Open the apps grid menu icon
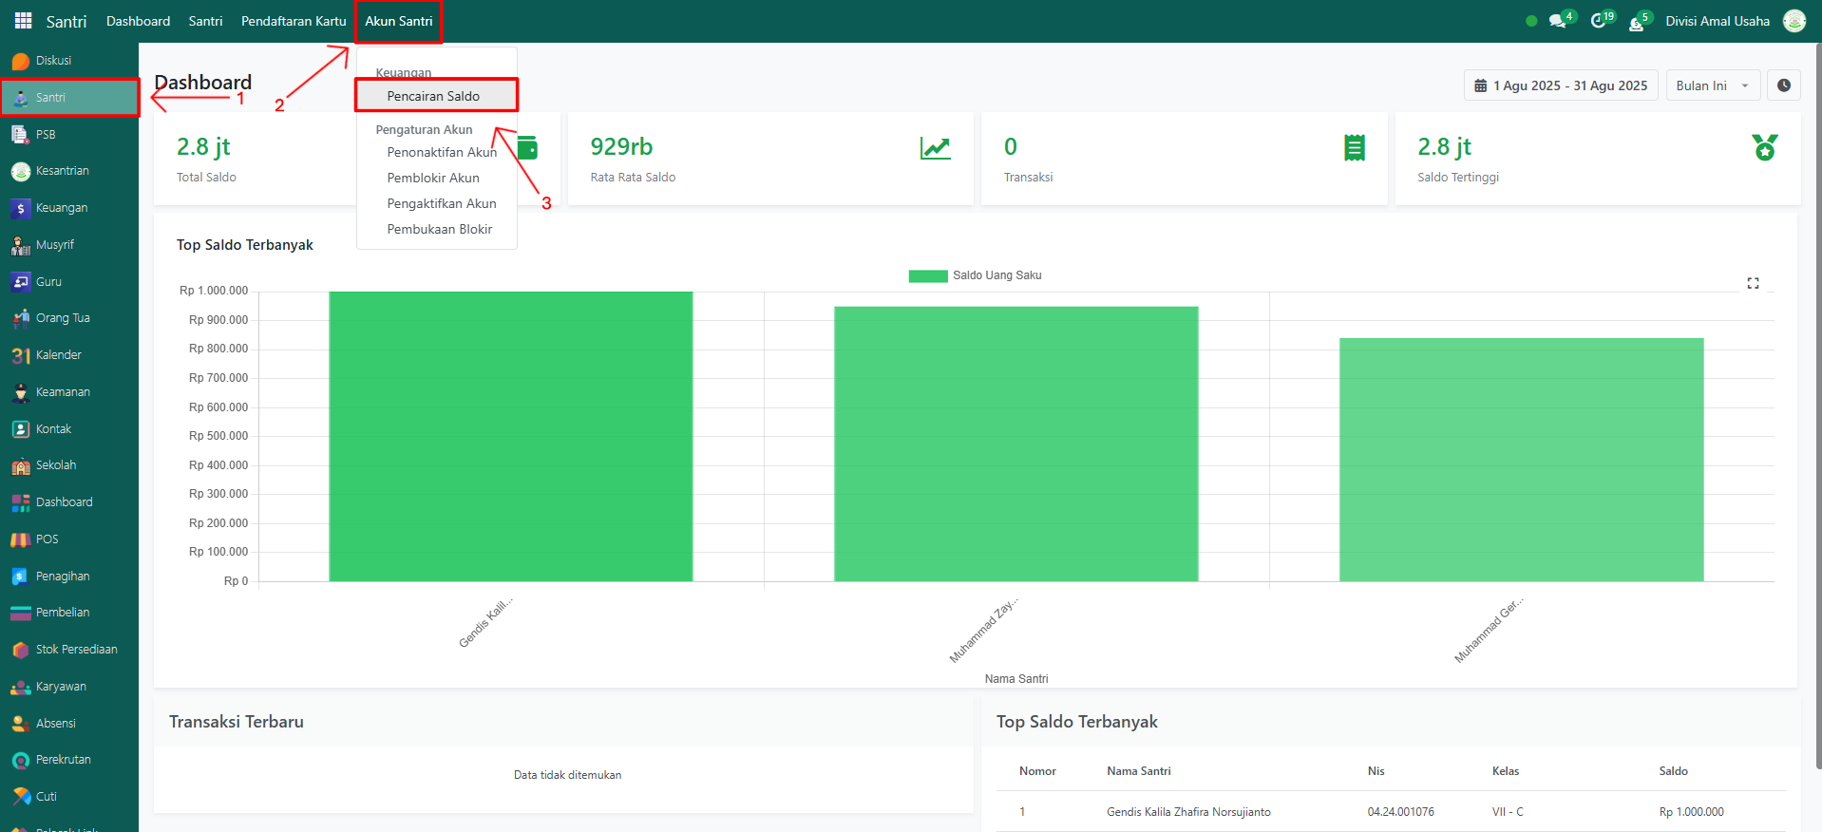The width and height of the screenshot is (1822, 832). click(x=23, y=21)
